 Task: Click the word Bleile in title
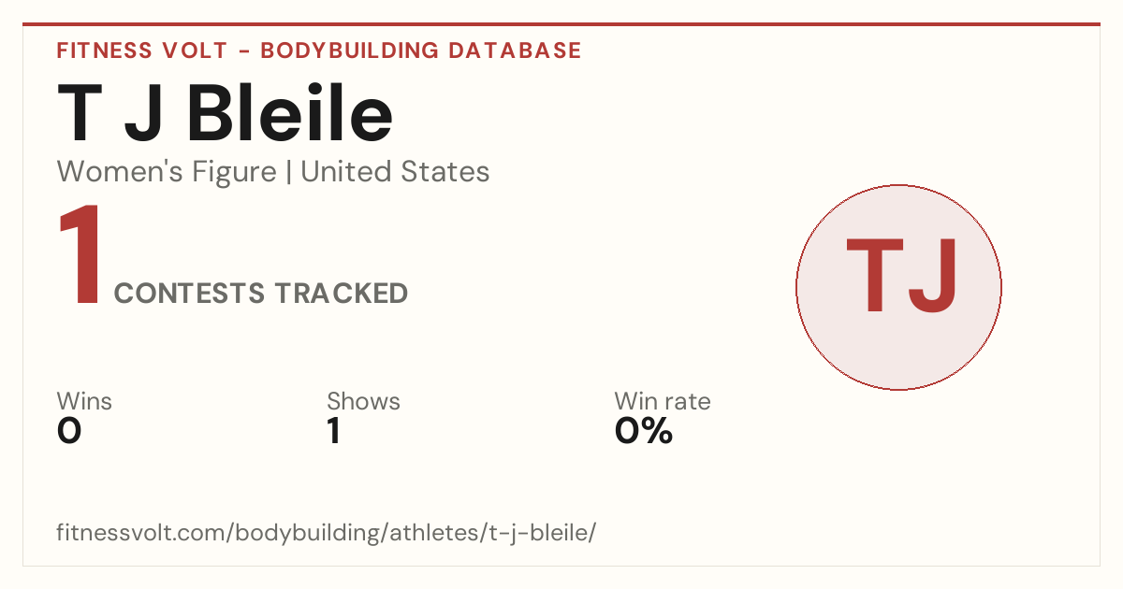coord(291,112)
